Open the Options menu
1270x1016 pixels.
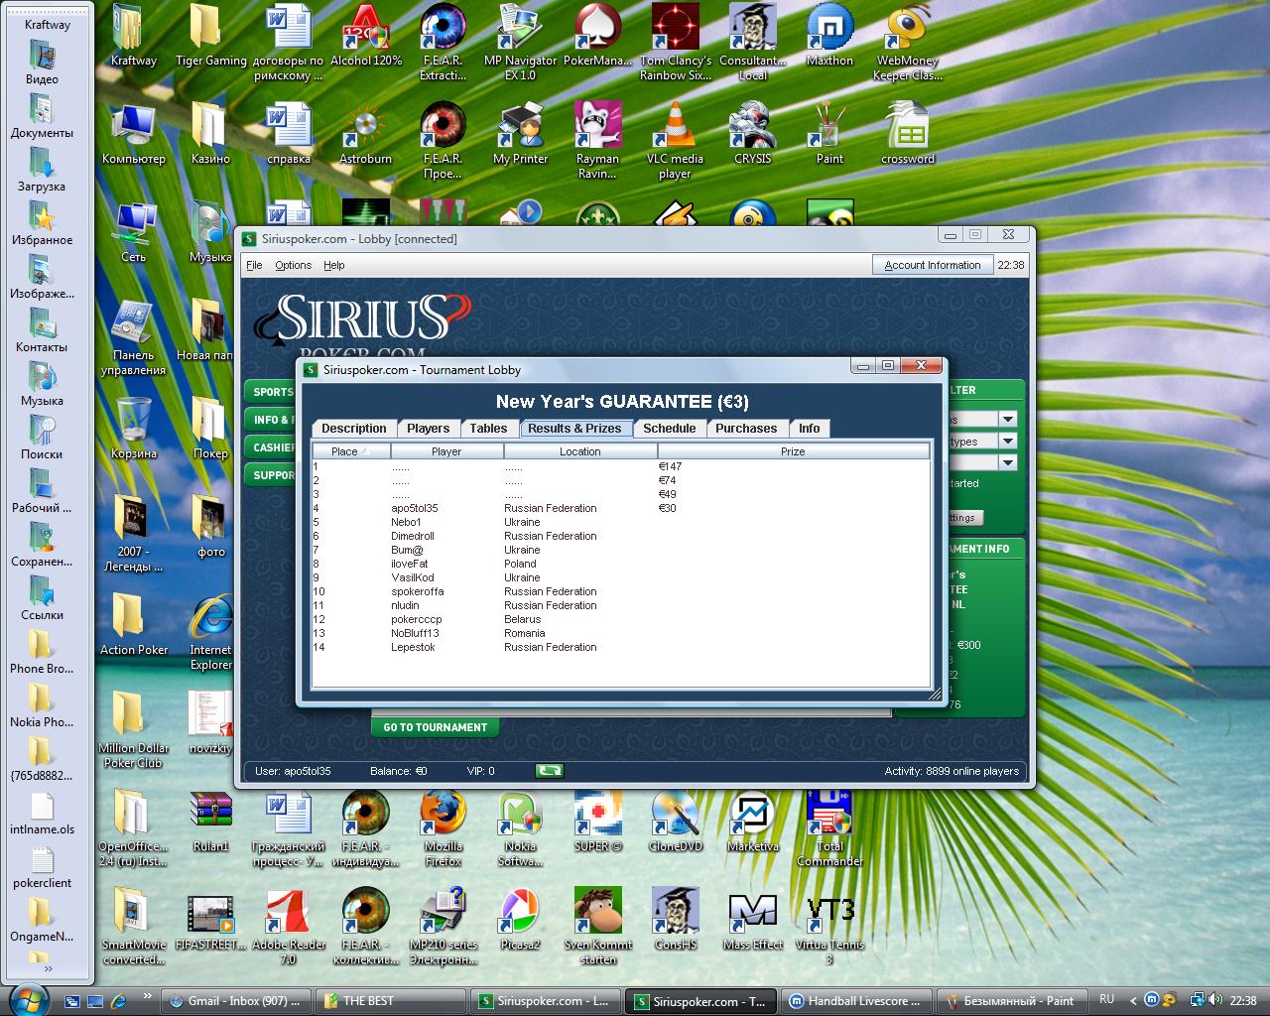pyautogui.click(x=293, y=265)
